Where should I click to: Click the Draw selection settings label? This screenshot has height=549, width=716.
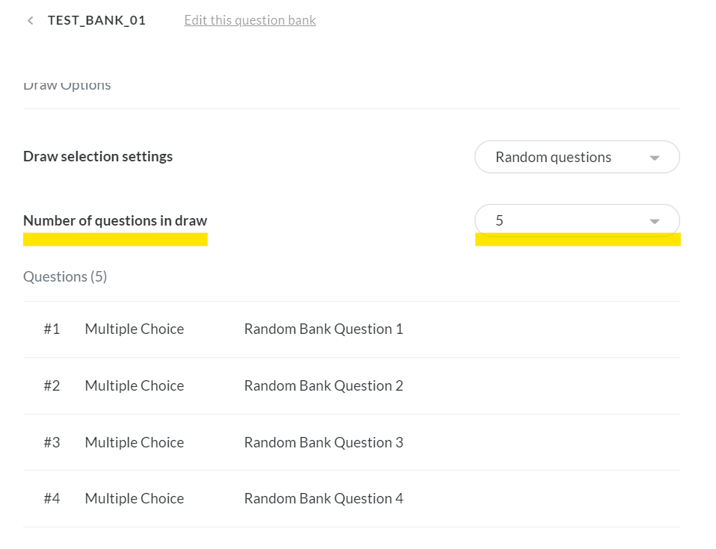(x=98, y=157)
